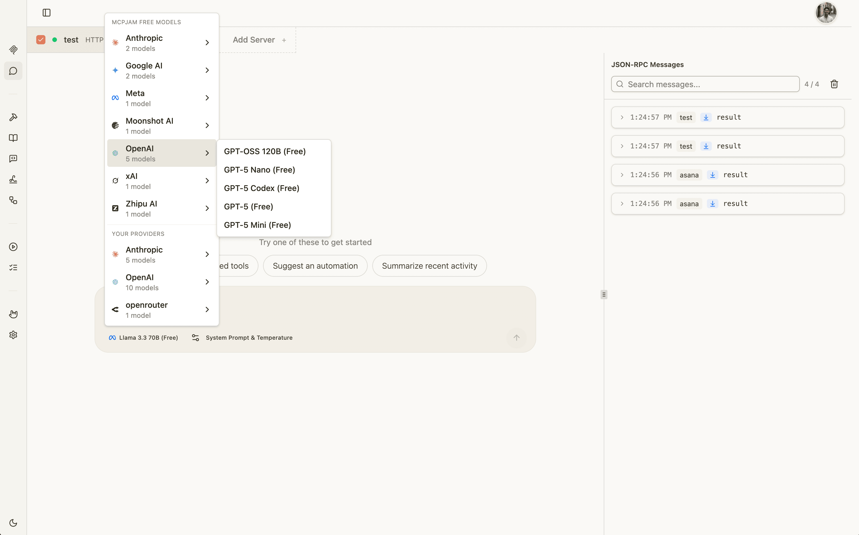Toggle dark mode moon icon
The height and width of the screenshot is (535, 859).
[13, 523]
